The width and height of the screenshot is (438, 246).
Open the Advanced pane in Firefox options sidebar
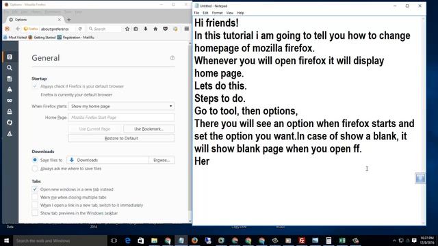pos(10,134)
